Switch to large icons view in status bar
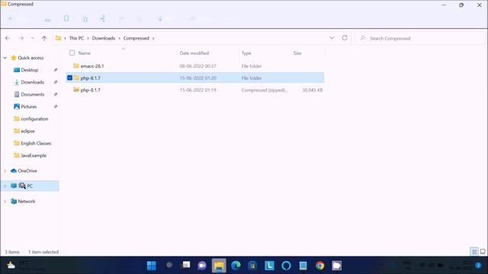Image resolution: width=488 pixels, height=274 pixels. [x=483, y=252]
